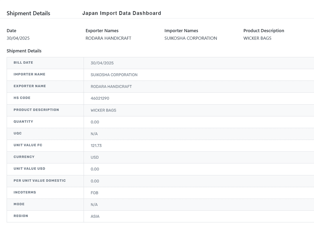
Task: Select the Exporter Names column header
Action: [102, 31]
